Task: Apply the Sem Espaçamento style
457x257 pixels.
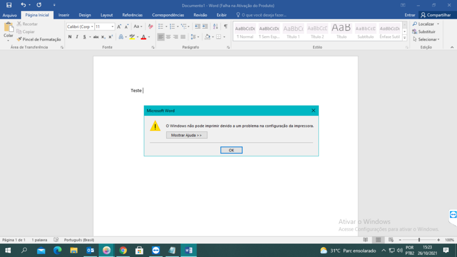Action: [269, 31]
